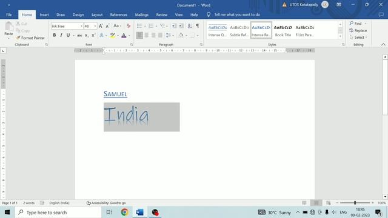Image resolution: width=388 pixels, height=218 pixels.
Task: Toggle Strikethrough formatting
Action: 79,36
